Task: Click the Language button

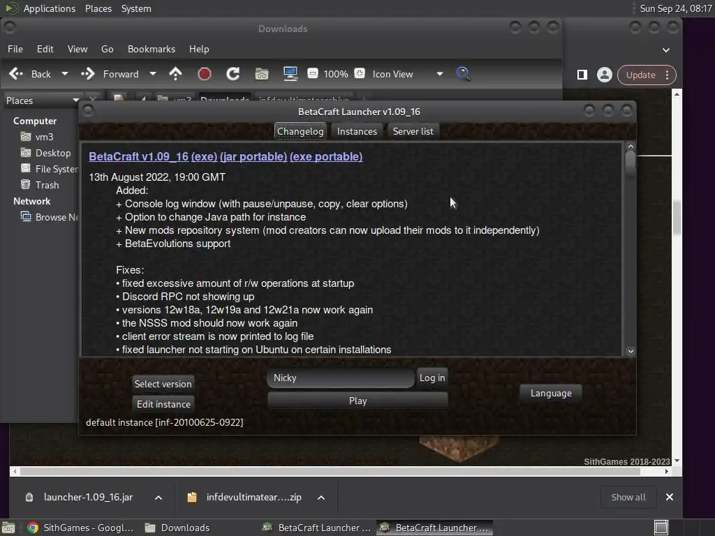Action: pos(551,393)
